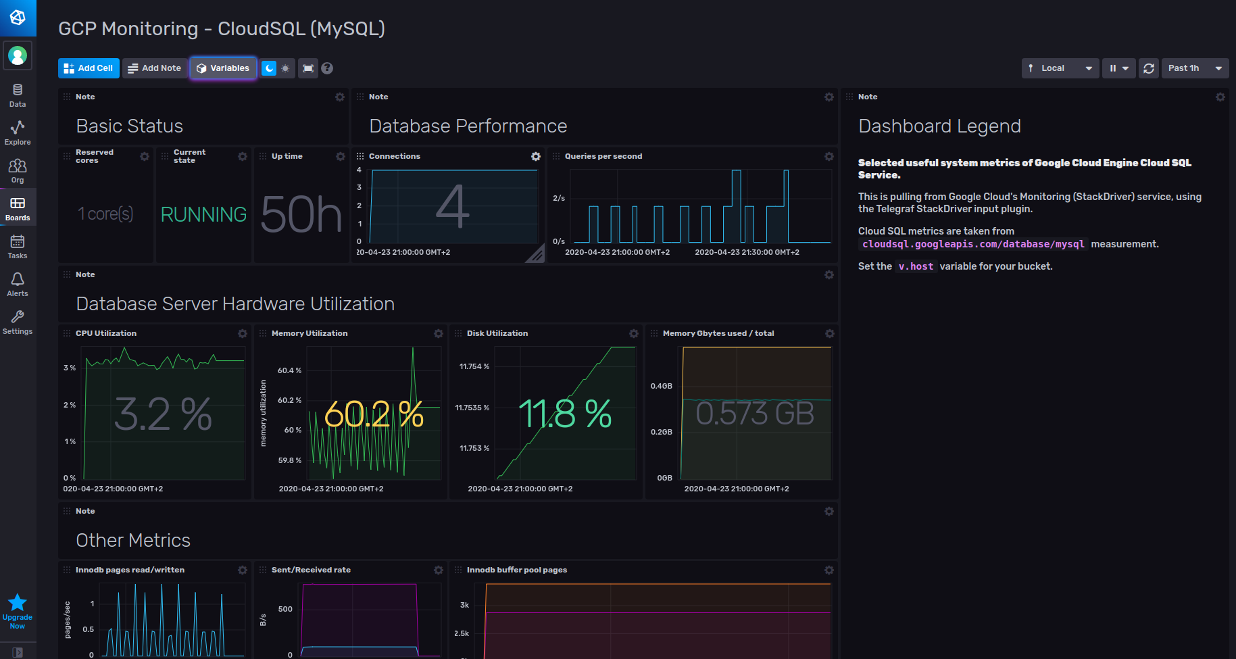This screenshot has height=659, width=1236.
Task: Open Memory Gbytes used/total cell gear
Action: pyautogui.click(x=830, y=334)
